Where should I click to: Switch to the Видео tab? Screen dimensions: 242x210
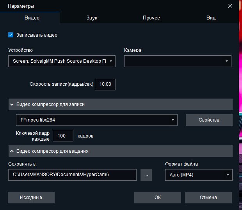tap(32, 18)
